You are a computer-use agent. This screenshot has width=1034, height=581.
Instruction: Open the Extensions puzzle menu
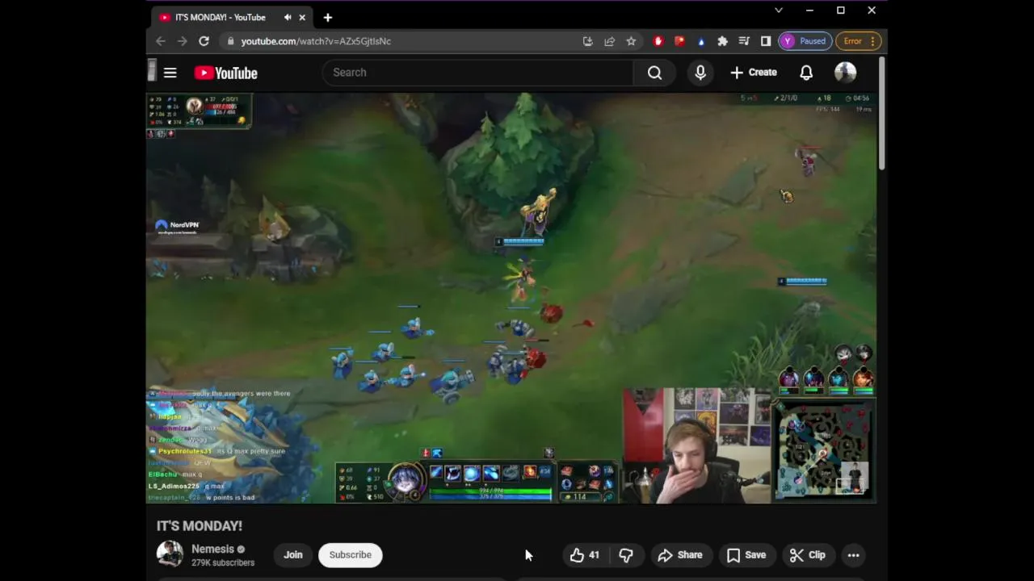722,41
